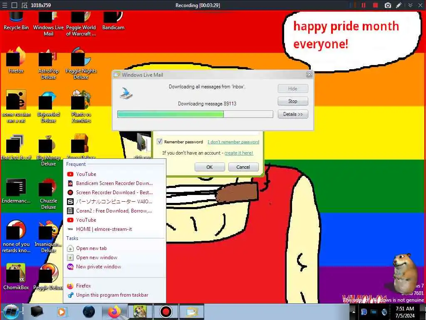The height and width of the screenshot is (320, 426).
Task: Click the tray network monitor icon
Action: (x=374, y=312)
